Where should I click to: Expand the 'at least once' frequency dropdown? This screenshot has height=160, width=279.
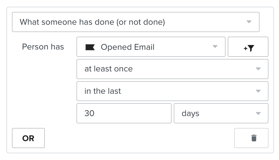point(172,69)
